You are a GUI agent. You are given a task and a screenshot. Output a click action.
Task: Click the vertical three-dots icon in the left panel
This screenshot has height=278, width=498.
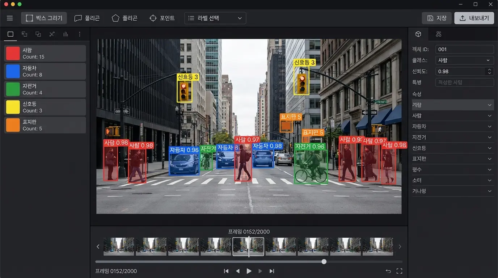tap(80, 34)
